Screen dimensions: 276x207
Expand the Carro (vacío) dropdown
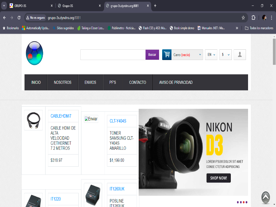pos(187,55)
